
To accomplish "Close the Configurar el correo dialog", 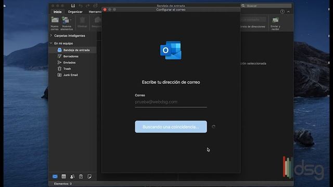I will click(105, 9).
